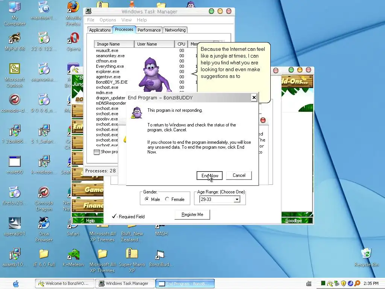Switch to Performance tab

click(149, 30)
